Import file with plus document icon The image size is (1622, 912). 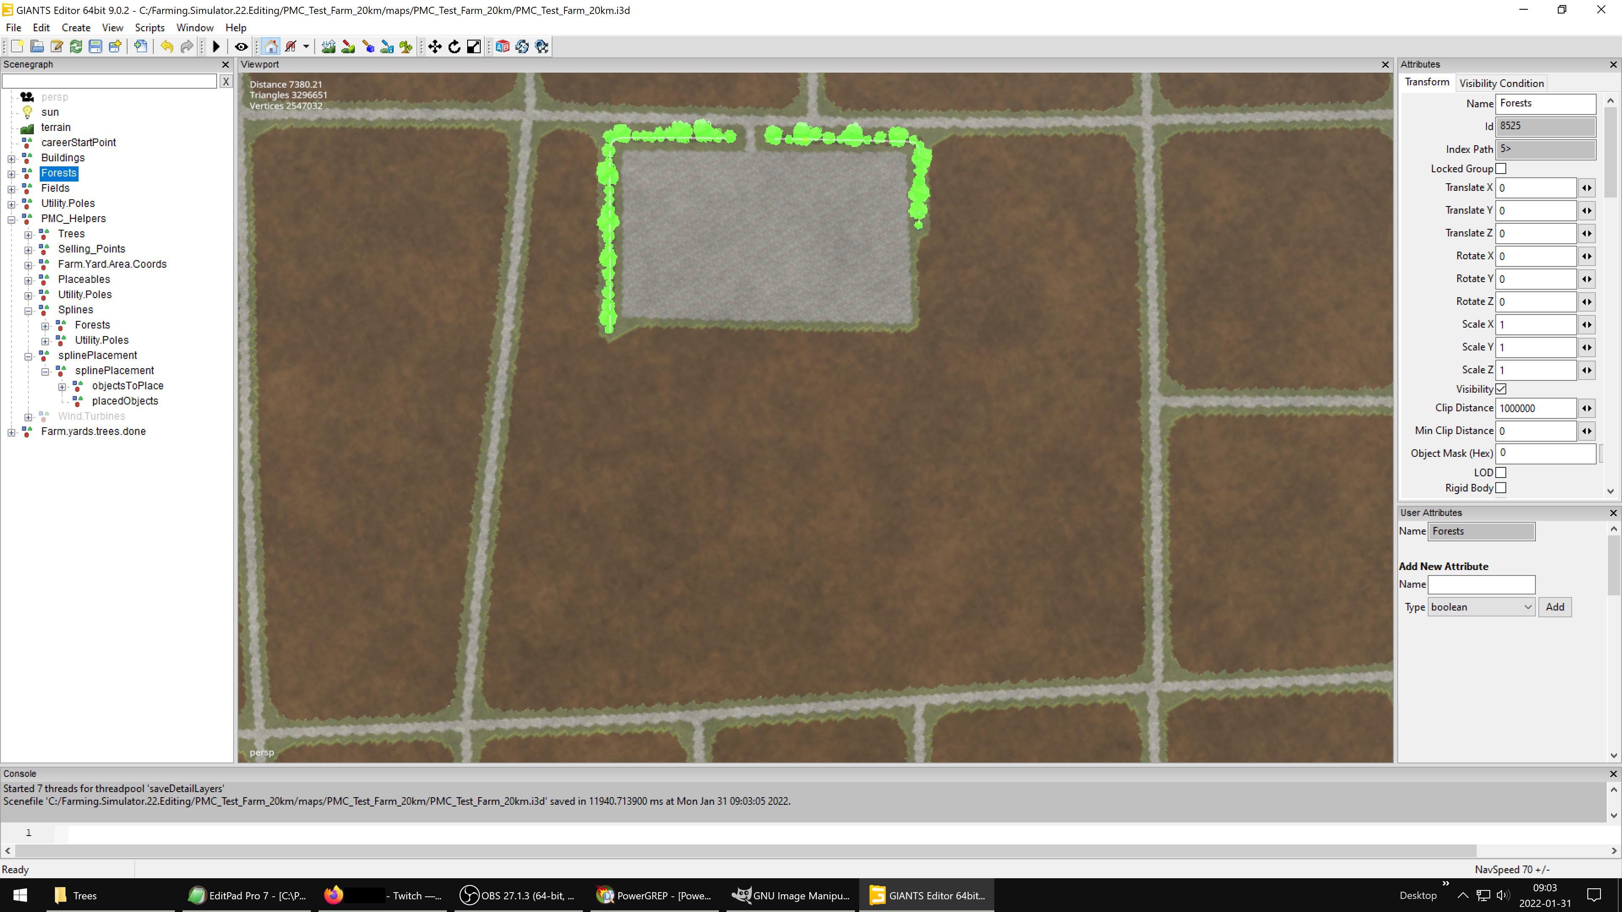141,46
